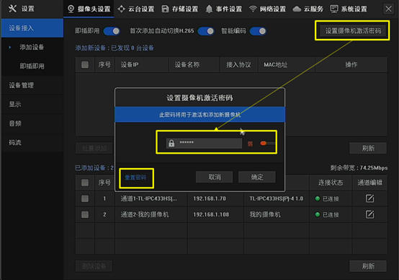Select 即插即用 sidebar sub-item

coord(32,66)
